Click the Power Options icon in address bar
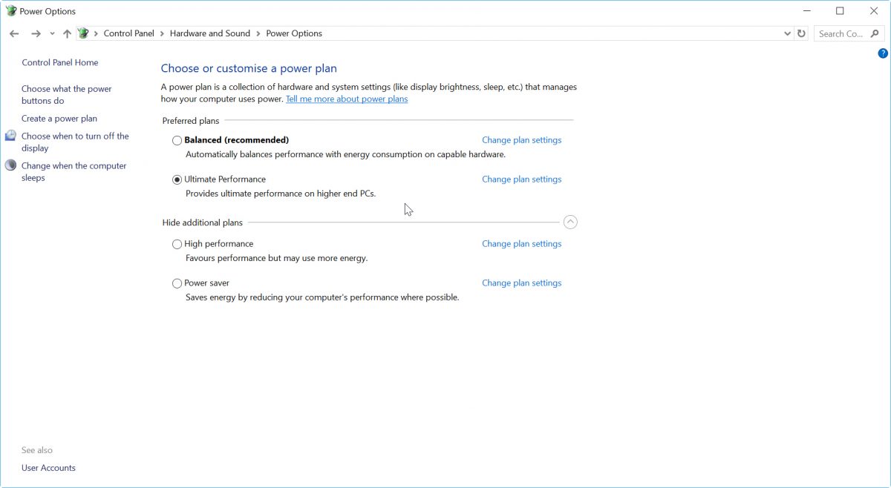This screenshot has width=891, height=488. tap(83, 33)
